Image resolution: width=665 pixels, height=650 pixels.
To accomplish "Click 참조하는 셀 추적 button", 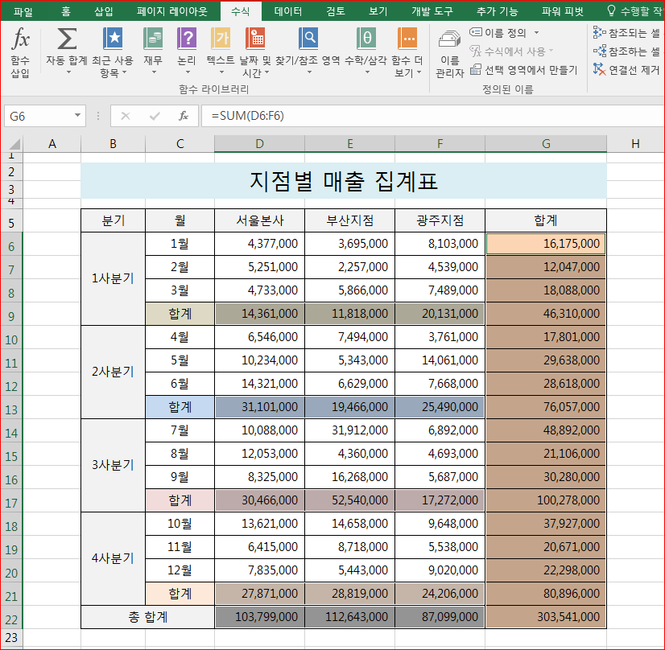I will pyautogui.click(x=627, y=51).
